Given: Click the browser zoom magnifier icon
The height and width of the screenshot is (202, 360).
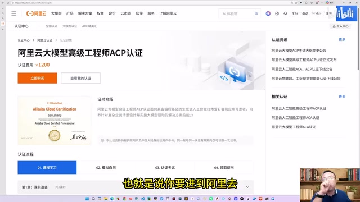Looking at the screenshot, I should 292,3.
